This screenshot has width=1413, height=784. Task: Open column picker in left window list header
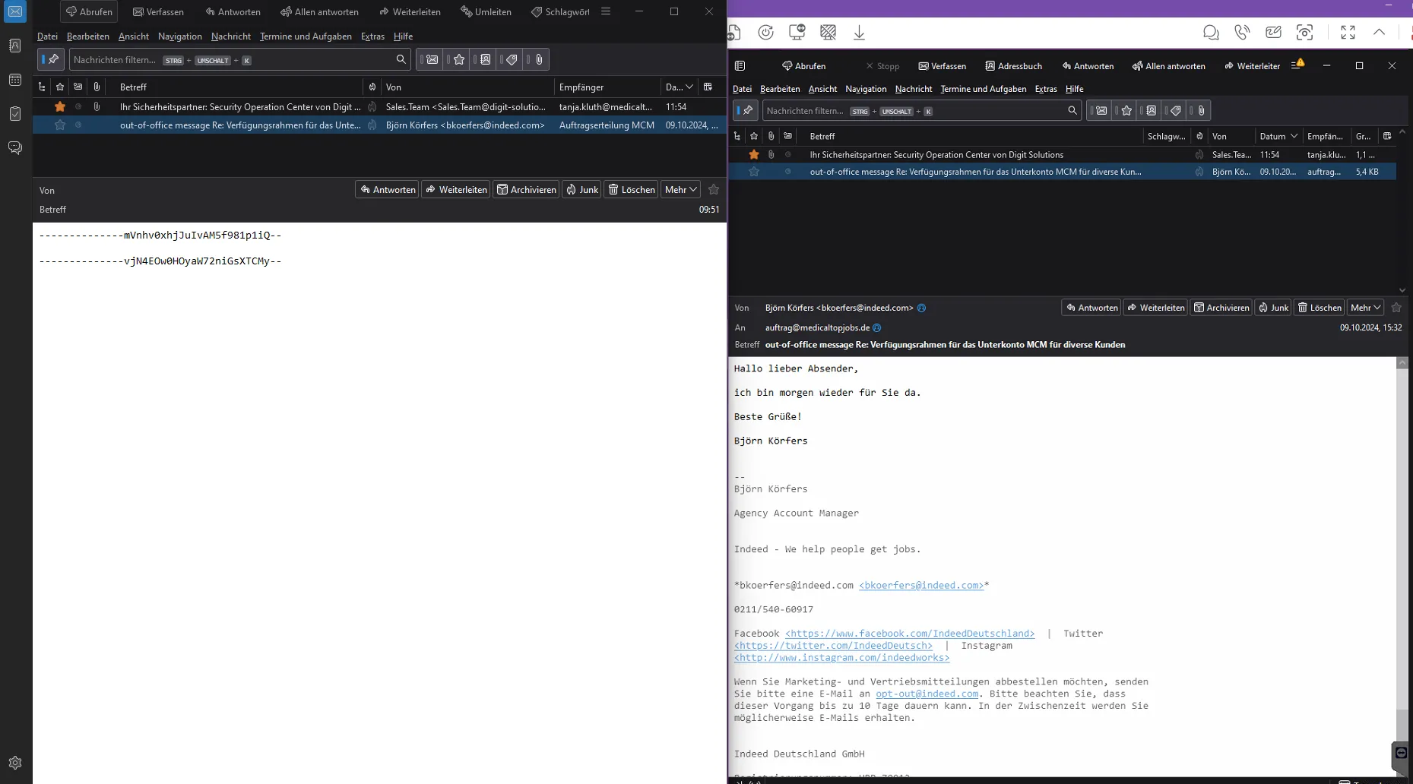coord(708,87)
